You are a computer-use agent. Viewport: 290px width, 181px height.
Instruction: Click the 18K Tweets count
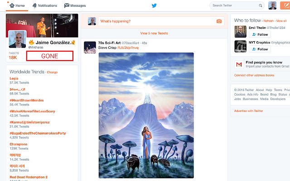pos(13,57)
